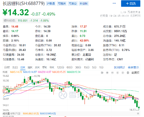Open 区间统计 range statistics
The width and height of the screenshot is (144, 117).
(x=119, y=68)
